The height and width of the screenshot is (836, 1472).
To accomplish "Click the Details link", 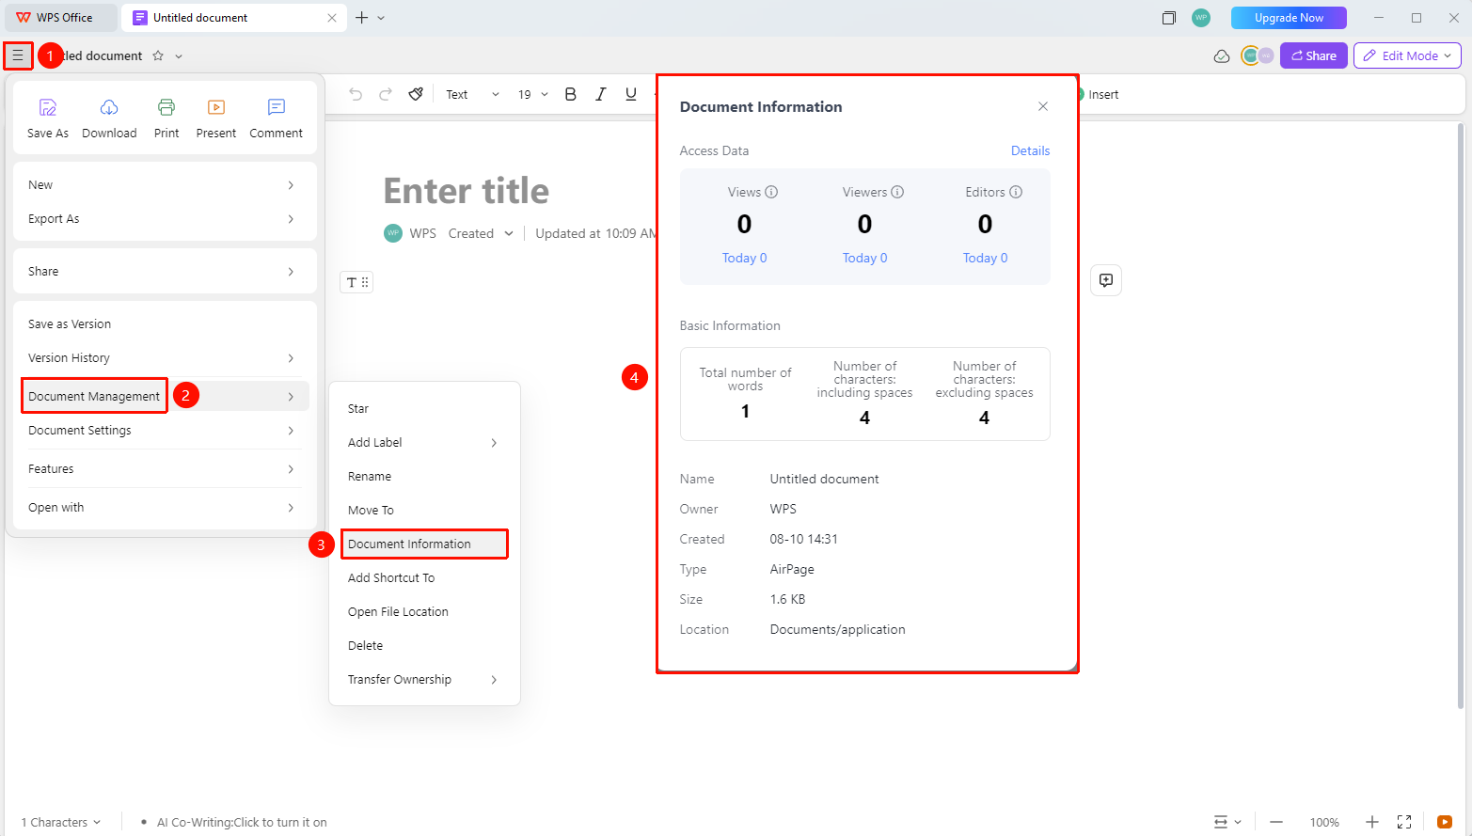I will [1030, 150].
